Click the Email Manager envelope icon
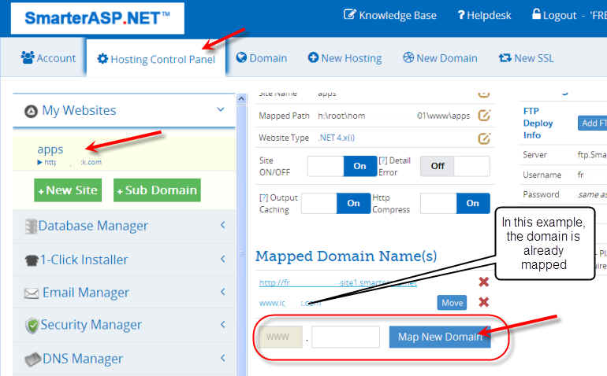The height and width of the screenshot is (376, 607). (x=32, y=293)
